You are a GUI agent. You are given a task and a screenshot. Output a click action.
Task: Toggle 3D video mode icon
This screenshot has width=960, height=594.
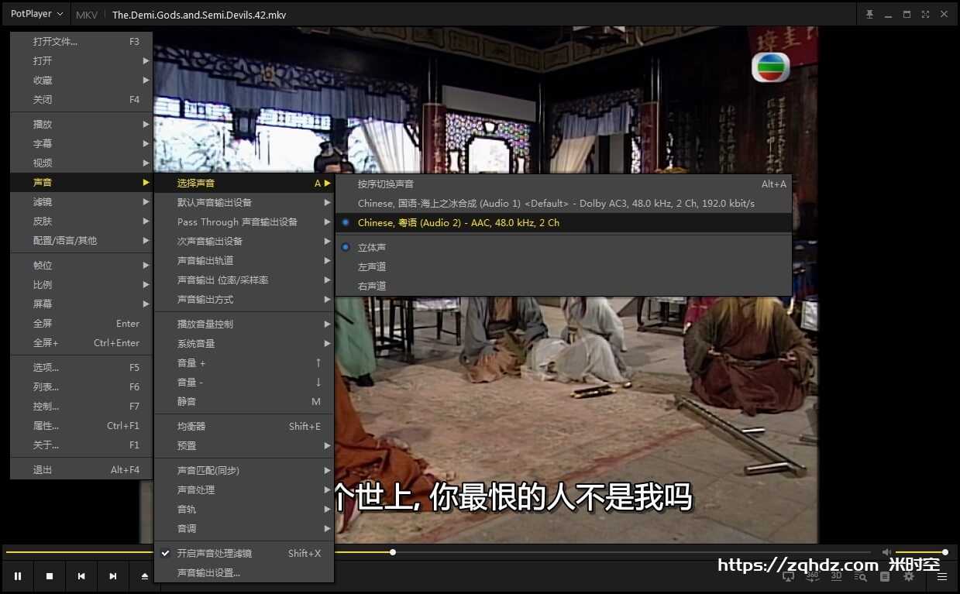click(x=836, y=576)
